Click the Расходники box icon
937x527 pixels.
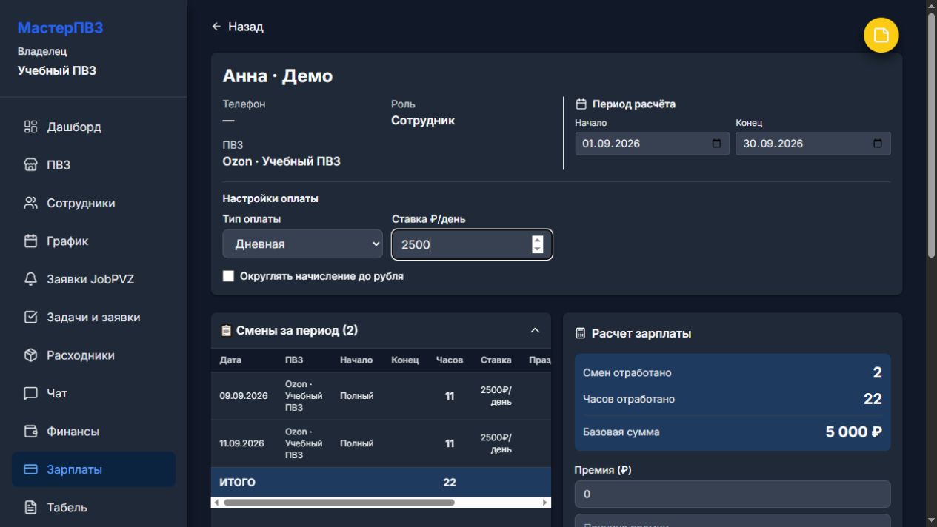(x=30, y=355)
